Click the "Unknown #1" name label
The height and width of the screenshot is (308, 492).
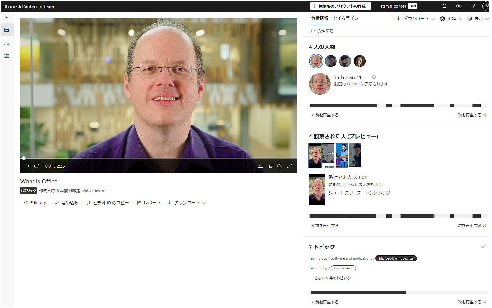348,77
